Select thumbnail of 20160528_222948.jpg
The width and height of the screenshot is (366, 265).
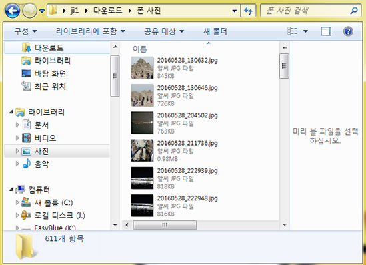coord(142,206)
